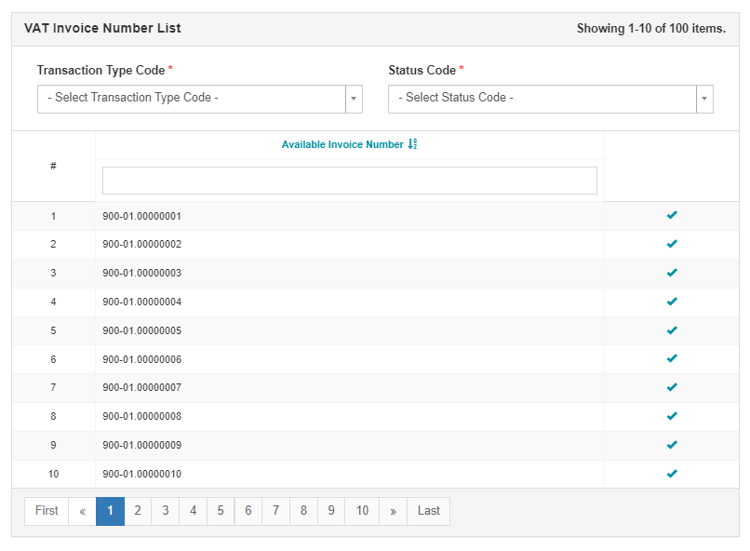Open the Transaction Type Code dropdown
Viewport: 750px width, 551px height.
(191, 99)
